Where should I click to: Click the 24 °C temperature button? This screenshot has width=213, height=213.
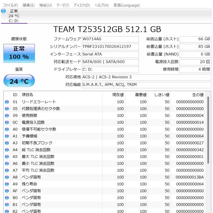click(19, 81)
